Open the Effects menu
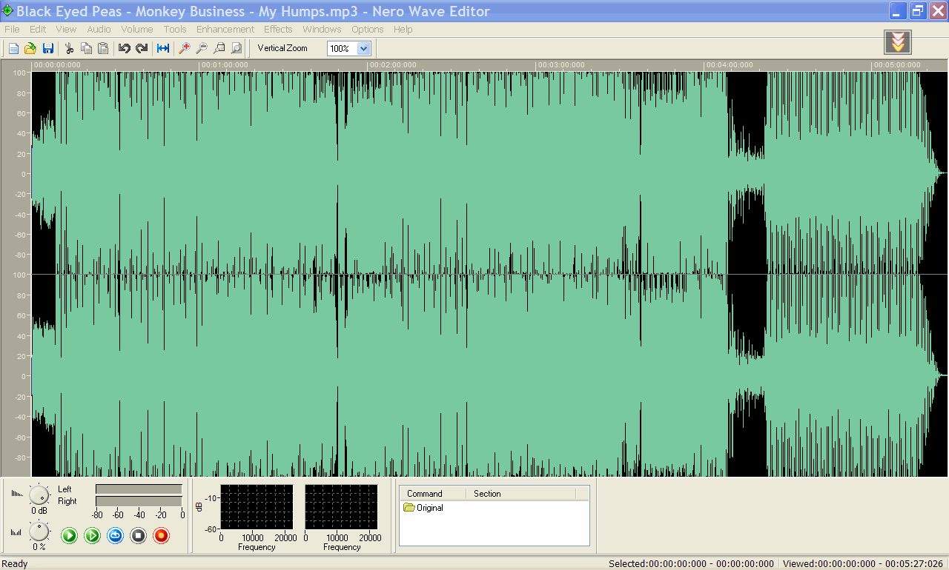The height and width of the screenshot is (570, 949). [278, 30]
